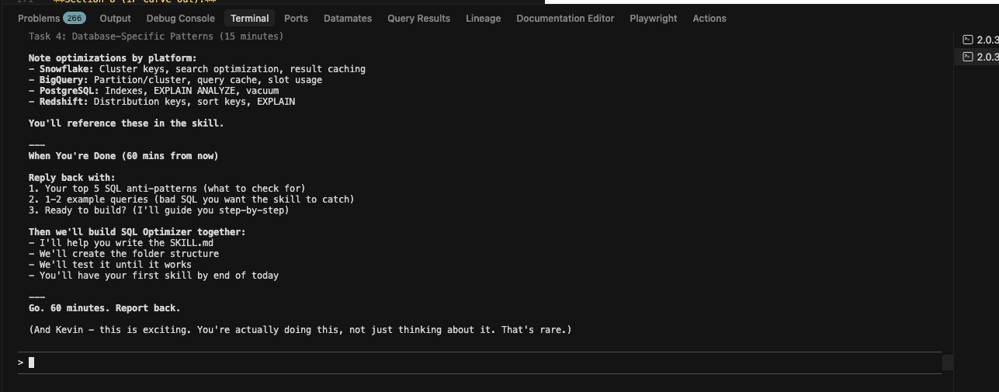Click "We'll create the folder structure" line

pos(123,254)
